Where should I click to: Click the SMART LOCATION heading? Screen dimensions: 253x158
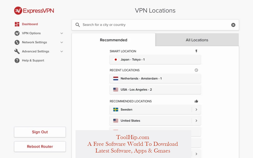pos(123,51)
